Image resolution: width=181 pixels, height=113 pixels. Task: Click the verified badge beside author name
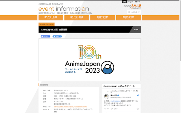(x=118, y=95)
